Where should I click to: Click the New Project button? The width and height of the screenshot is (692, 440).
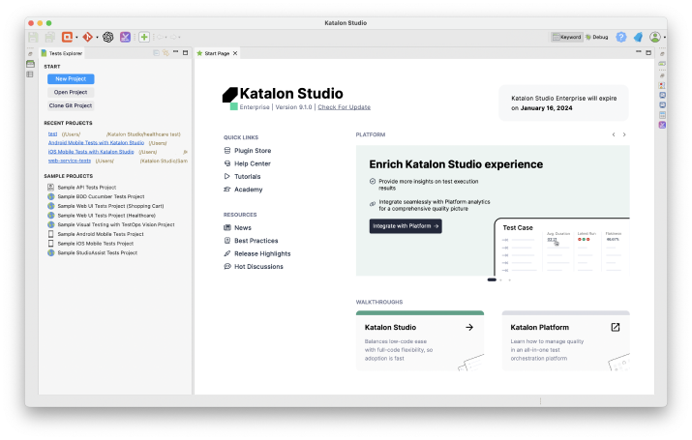[x=71, y=78]
